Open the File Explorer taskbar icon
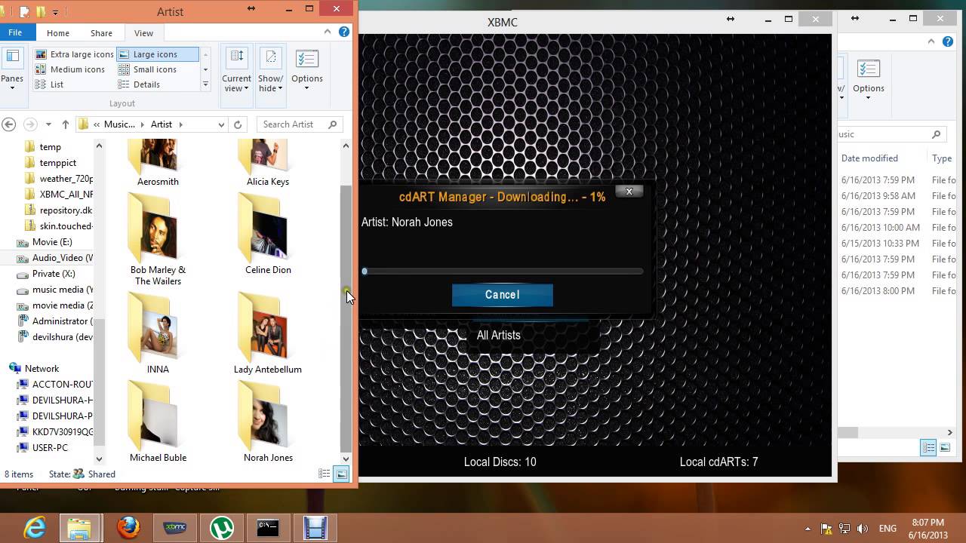Viewport: 966px width, 543px height. pyautogui.click(x=80, y=528)
